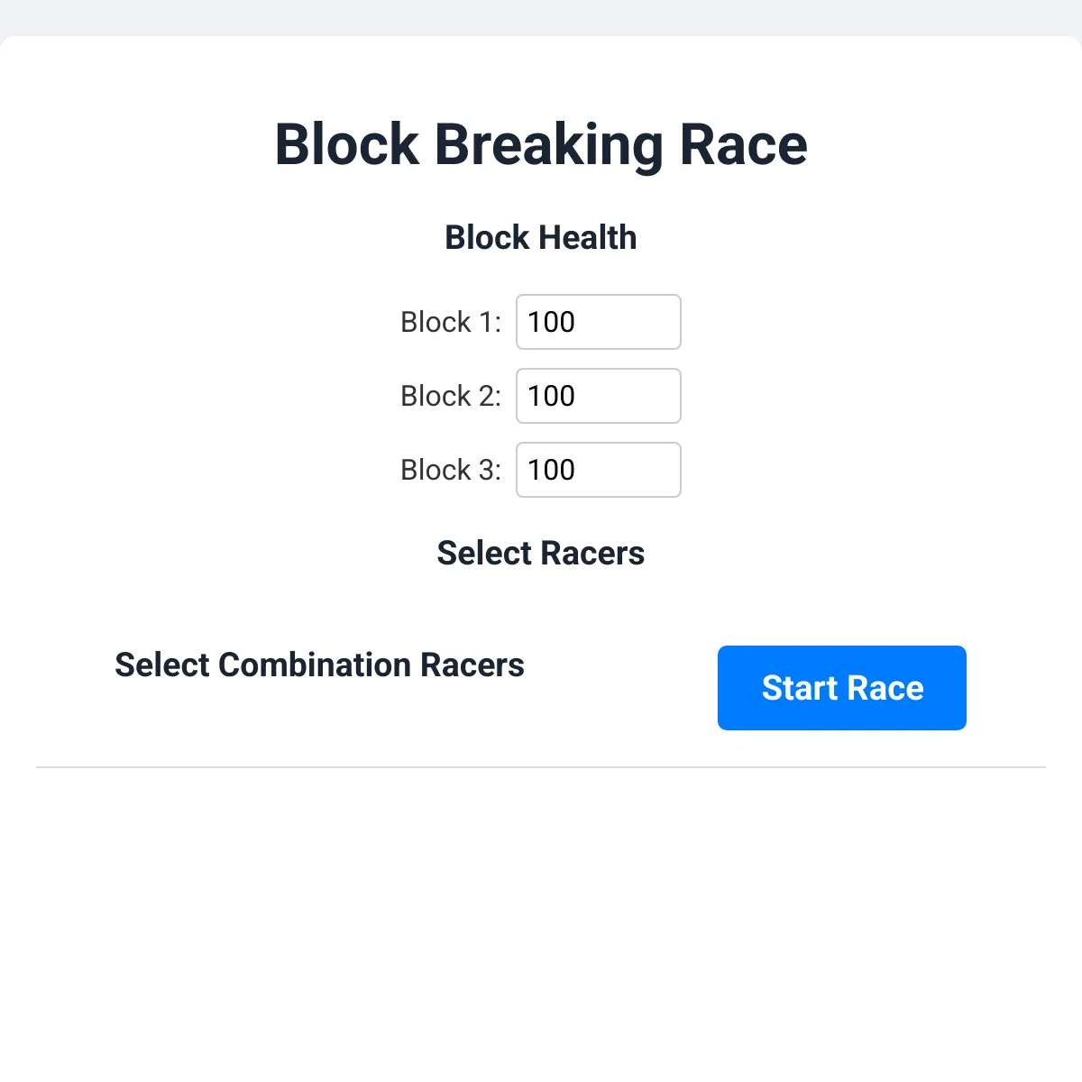Click the Start Race button

pos(841,687)
